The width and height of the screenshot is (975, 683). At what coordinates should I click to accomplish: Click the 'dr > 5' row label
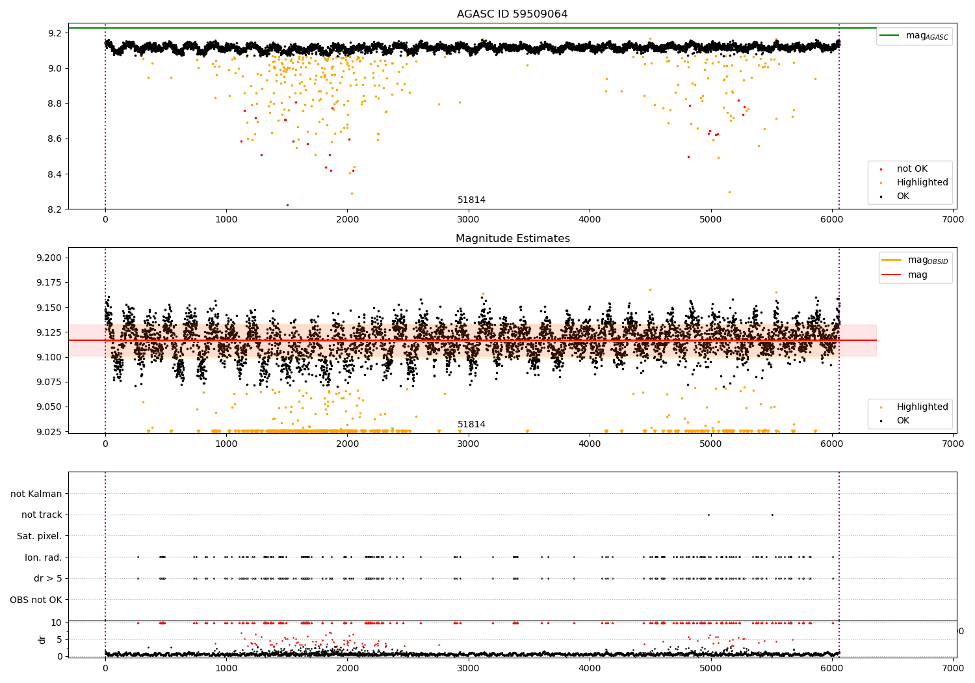pyautogui.click(x=48, y=579)
